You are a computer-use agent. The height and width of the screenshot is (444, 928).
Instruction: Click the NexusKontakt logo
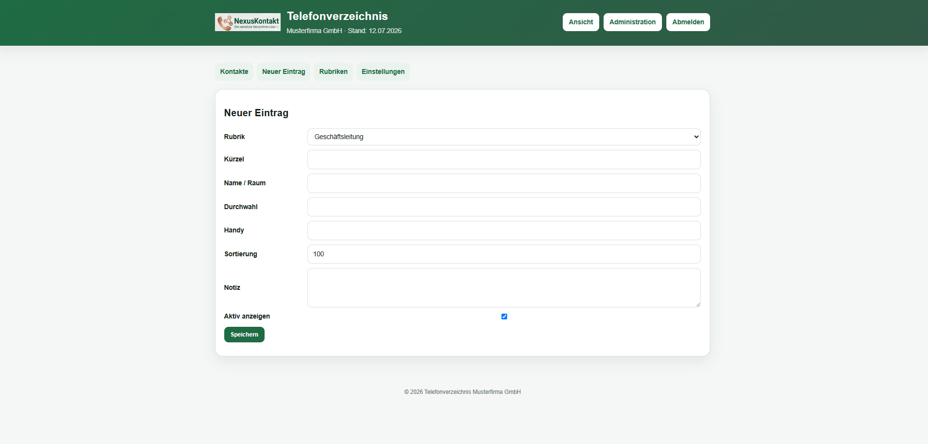248,22
